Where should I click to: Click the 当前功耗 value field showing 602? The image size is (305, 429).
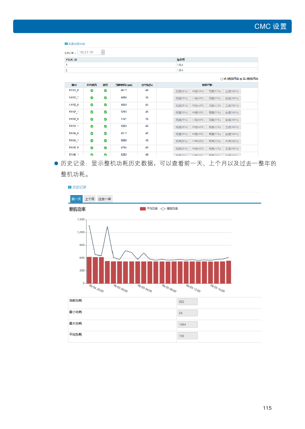pyautogui.click(x=188, y=302)
